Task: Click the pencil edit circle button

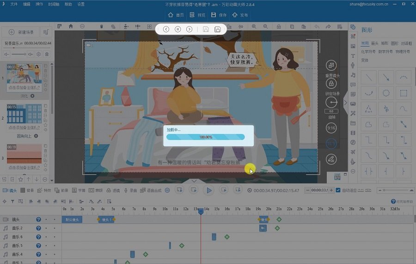Action: click(331, 159)
